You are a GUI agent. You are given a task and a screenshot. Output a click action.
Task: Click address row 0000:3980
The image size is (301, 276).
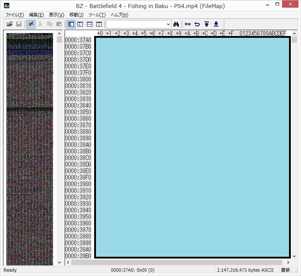[78, 236]
